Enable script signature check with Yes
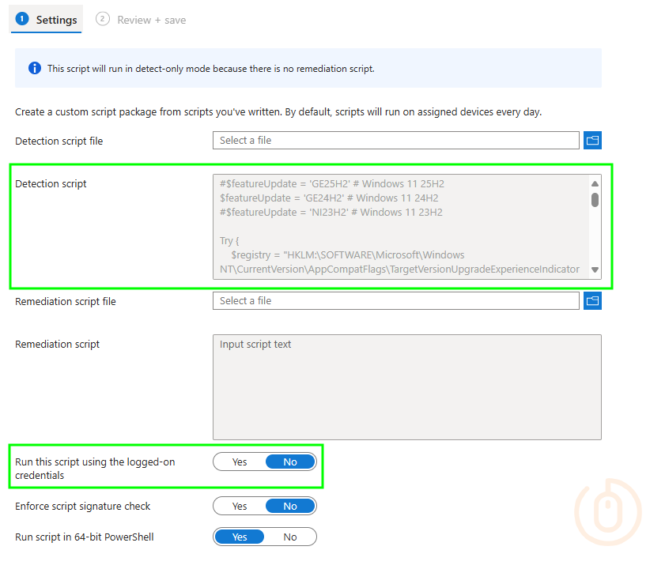This screenshot has width=665, height=569. coord(240,507)
